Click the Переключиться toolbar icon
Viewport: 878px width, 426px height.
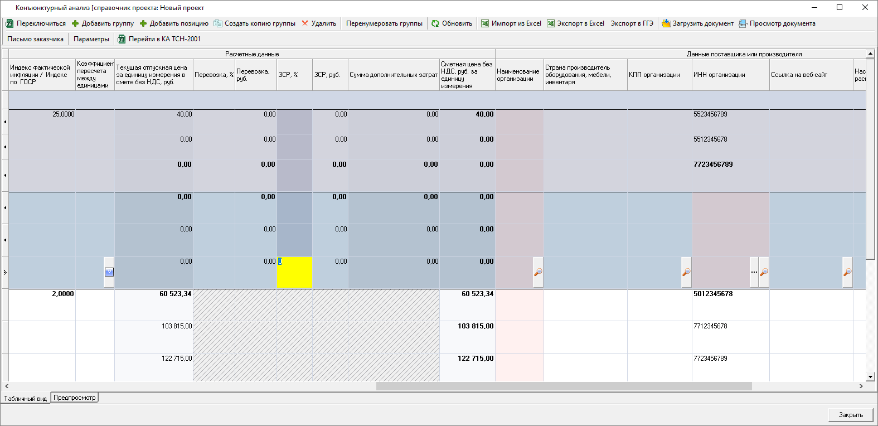click(x=9, y=23)
